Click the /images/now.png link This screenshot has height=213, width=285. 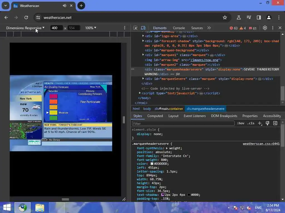tap(204, 60)
